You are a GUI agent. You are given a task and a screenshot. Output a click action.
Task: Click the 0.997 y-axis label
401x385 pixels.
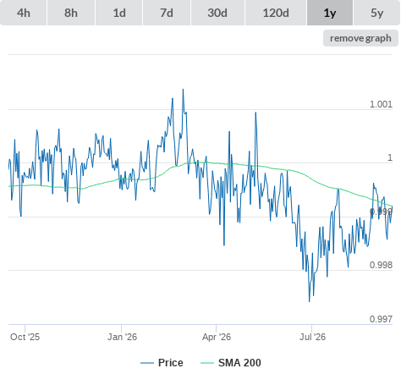pos(381,319)
